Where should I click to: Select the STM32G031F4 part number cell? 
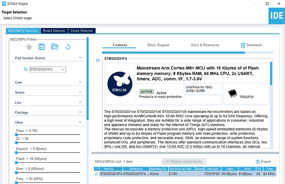point(111,174)
